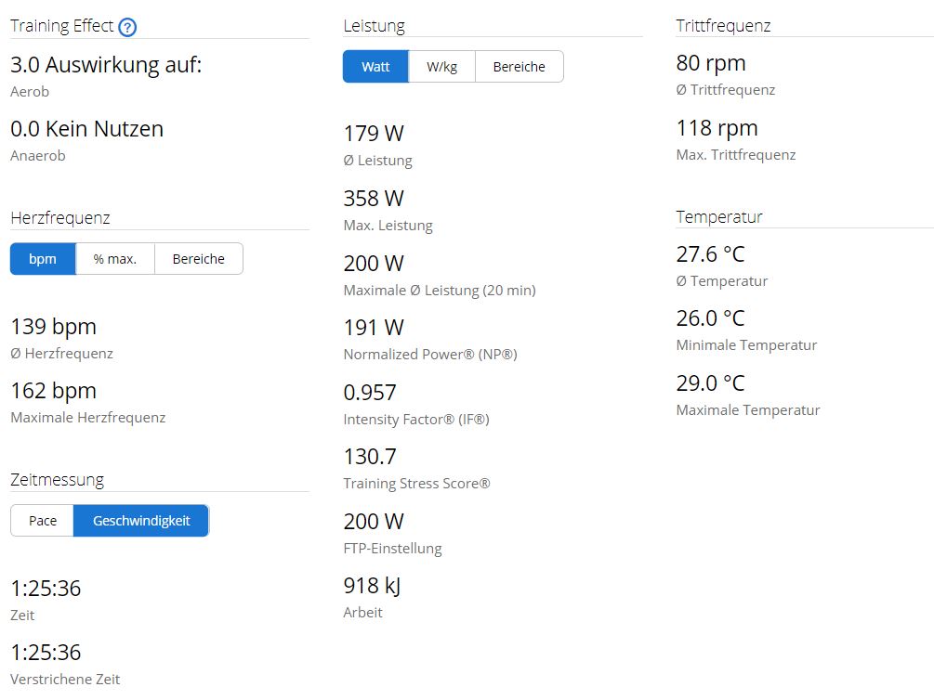
Task: Click the Herzfrequenz section heading
Action: (x=60, y=218)
